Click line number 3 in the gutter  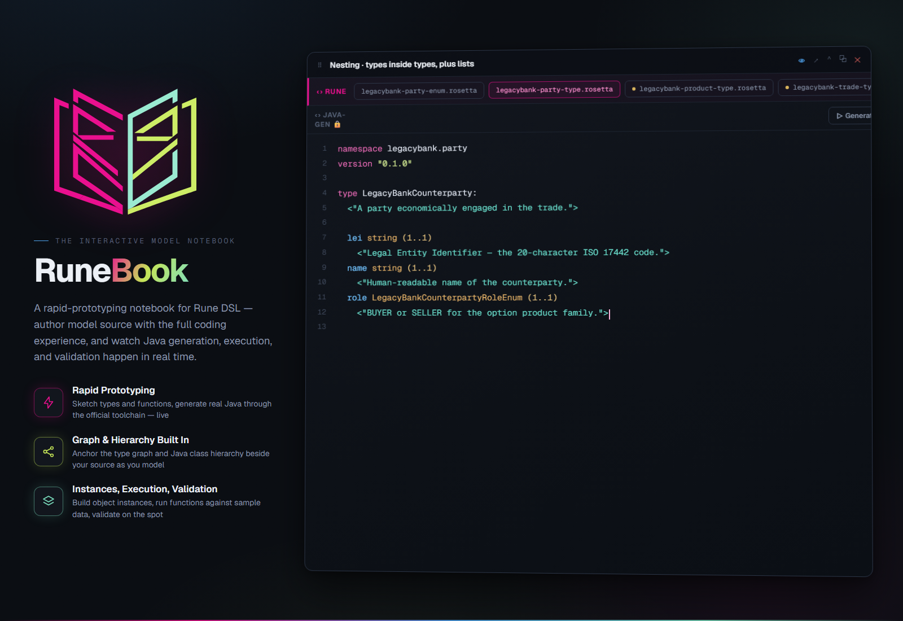tap(325, 178)
